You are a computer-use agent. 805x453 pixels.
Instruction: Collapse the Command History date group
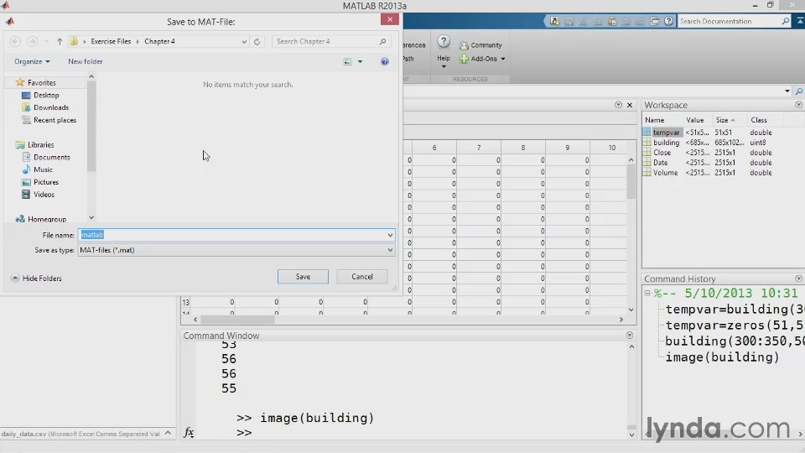647,294
